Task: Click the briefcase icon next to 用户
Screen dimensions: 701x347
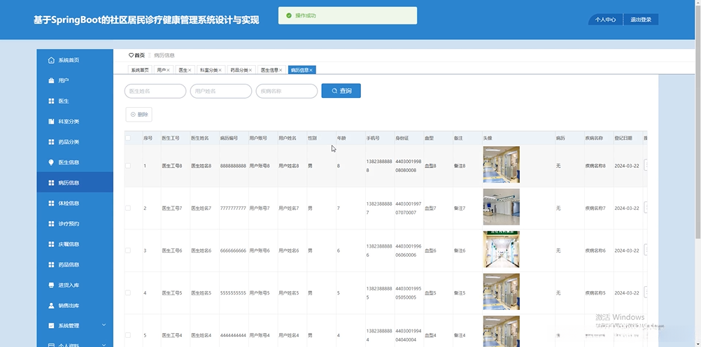Action: pos(51,81)
